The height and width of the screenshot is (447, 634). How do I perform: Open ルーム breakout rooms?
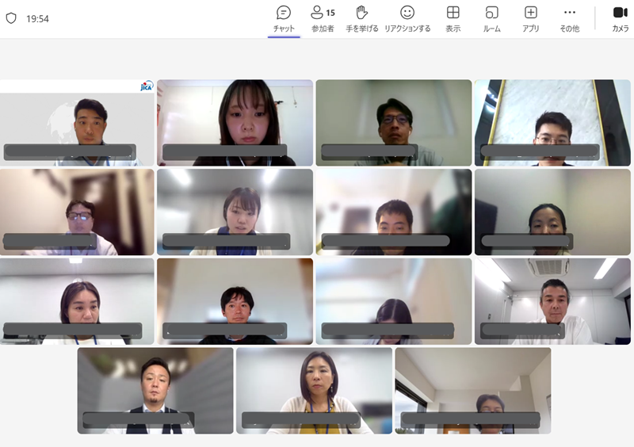[491, 19]
